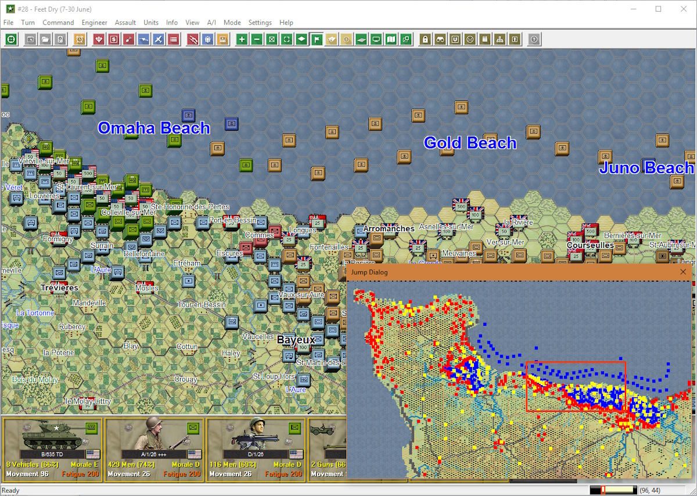Image resolution: width=697 pixels, height=496 pixels.
Task: Click the green overlapping squares toolbar icon
Action: coord(406,39)
